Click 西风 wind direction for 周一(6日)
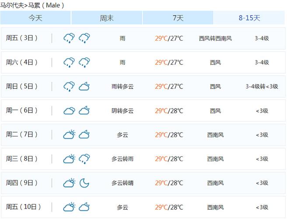287x219 pixels. pyautogui.click(x=215, y=111)
